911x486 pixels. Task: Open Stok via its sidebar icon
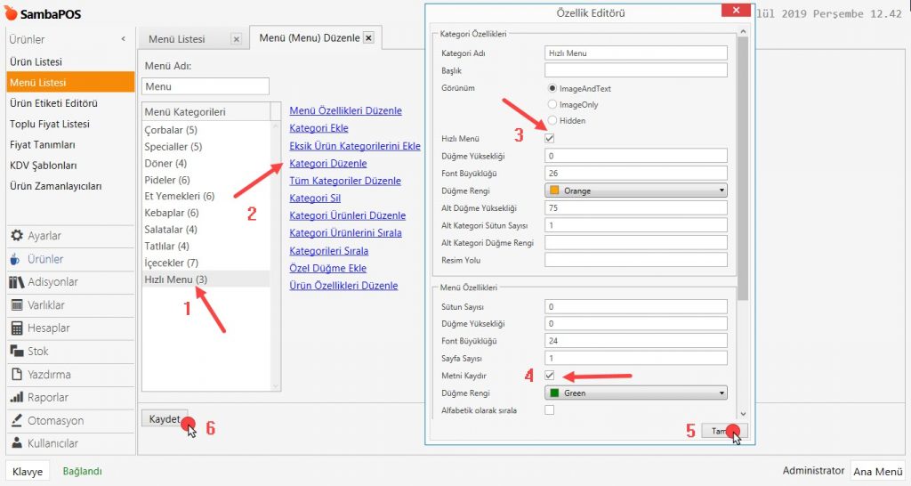pyautogui.click(x=16, y=352)
